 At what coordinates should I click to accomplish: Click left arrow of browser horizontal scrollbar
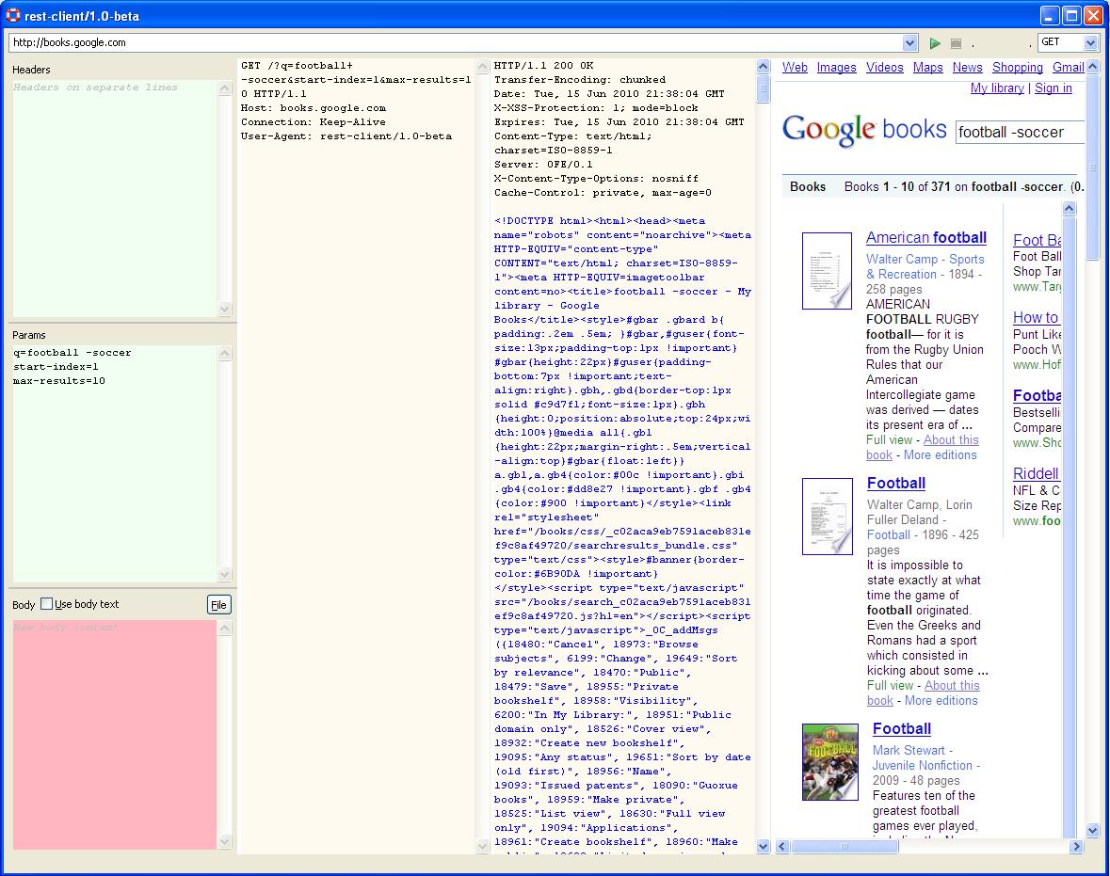782,846
